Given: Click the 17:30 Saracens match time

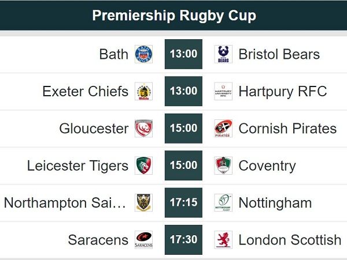Looking at the screenshot, I should (x=183, y=240).
